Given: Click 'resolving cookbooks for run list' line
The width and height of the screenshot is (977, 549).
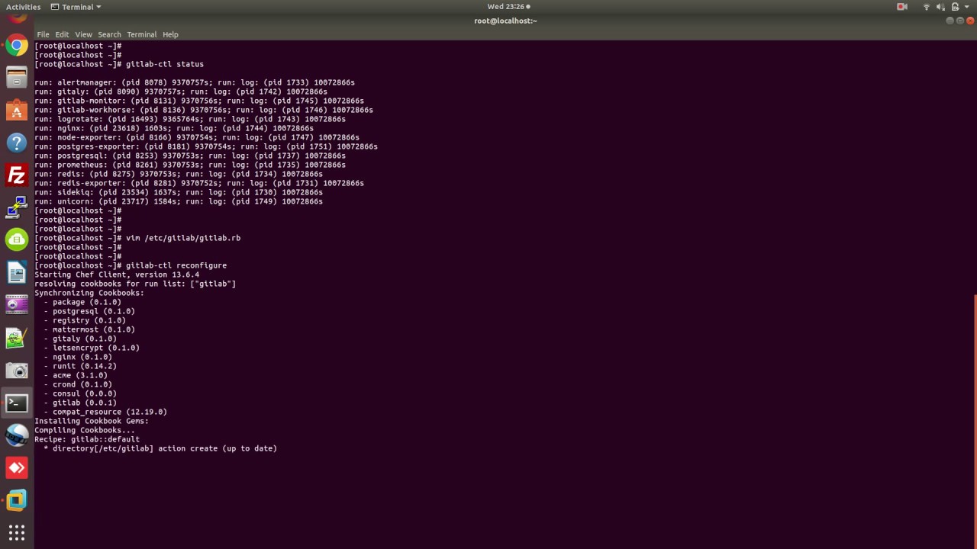Looking at the screenshot, I should click(135, 284).
